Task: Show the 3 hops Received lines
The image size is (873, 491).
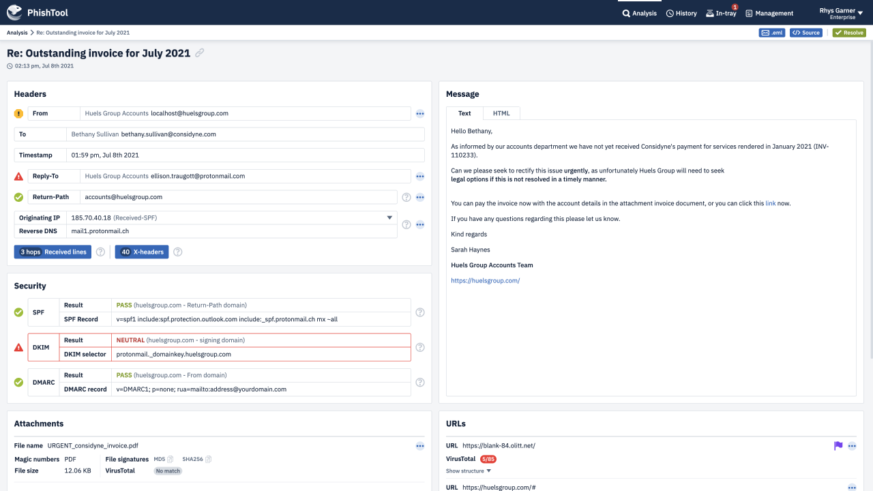Action: [x=53, y=252]
